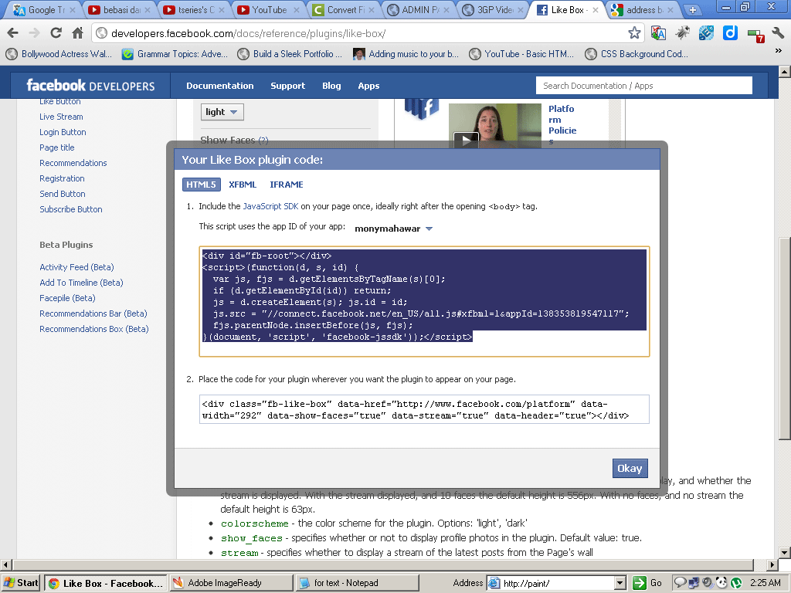Open the Google Translate extension icon
The height and width of the screenshot is (593, 791).
(x=658, y=33)
